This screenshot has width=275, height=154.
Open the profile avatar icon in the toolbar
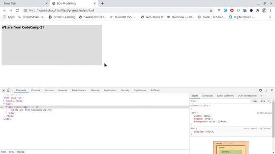coord(264,10)
